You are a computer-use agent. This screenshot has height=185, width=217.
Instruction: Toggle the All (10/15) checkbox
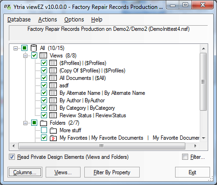[24, 48]
